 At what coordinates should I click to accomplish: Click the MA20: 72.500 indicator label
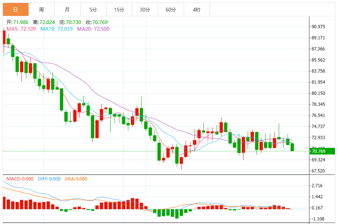tap(94, 29)
